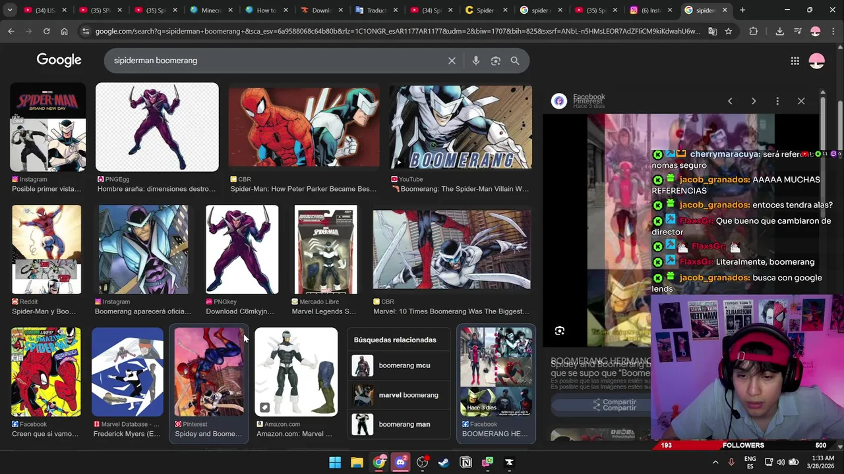Open the ENG ES language switcher

click(x=750, y=462)
